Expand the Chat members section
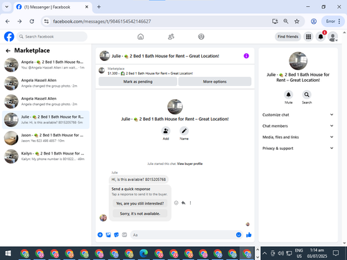 298,126
